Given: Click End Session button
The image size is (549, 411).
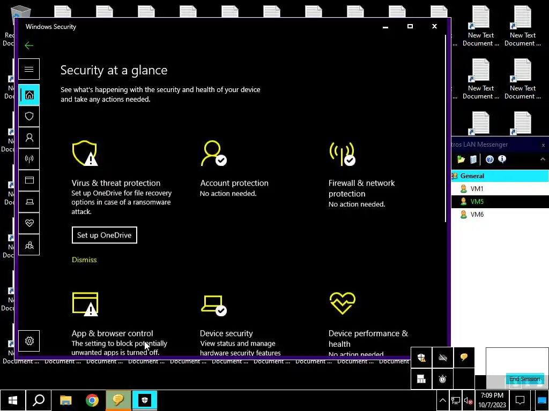Looking at the screenshot, I should pyautogui.click(x=524, y=379).
